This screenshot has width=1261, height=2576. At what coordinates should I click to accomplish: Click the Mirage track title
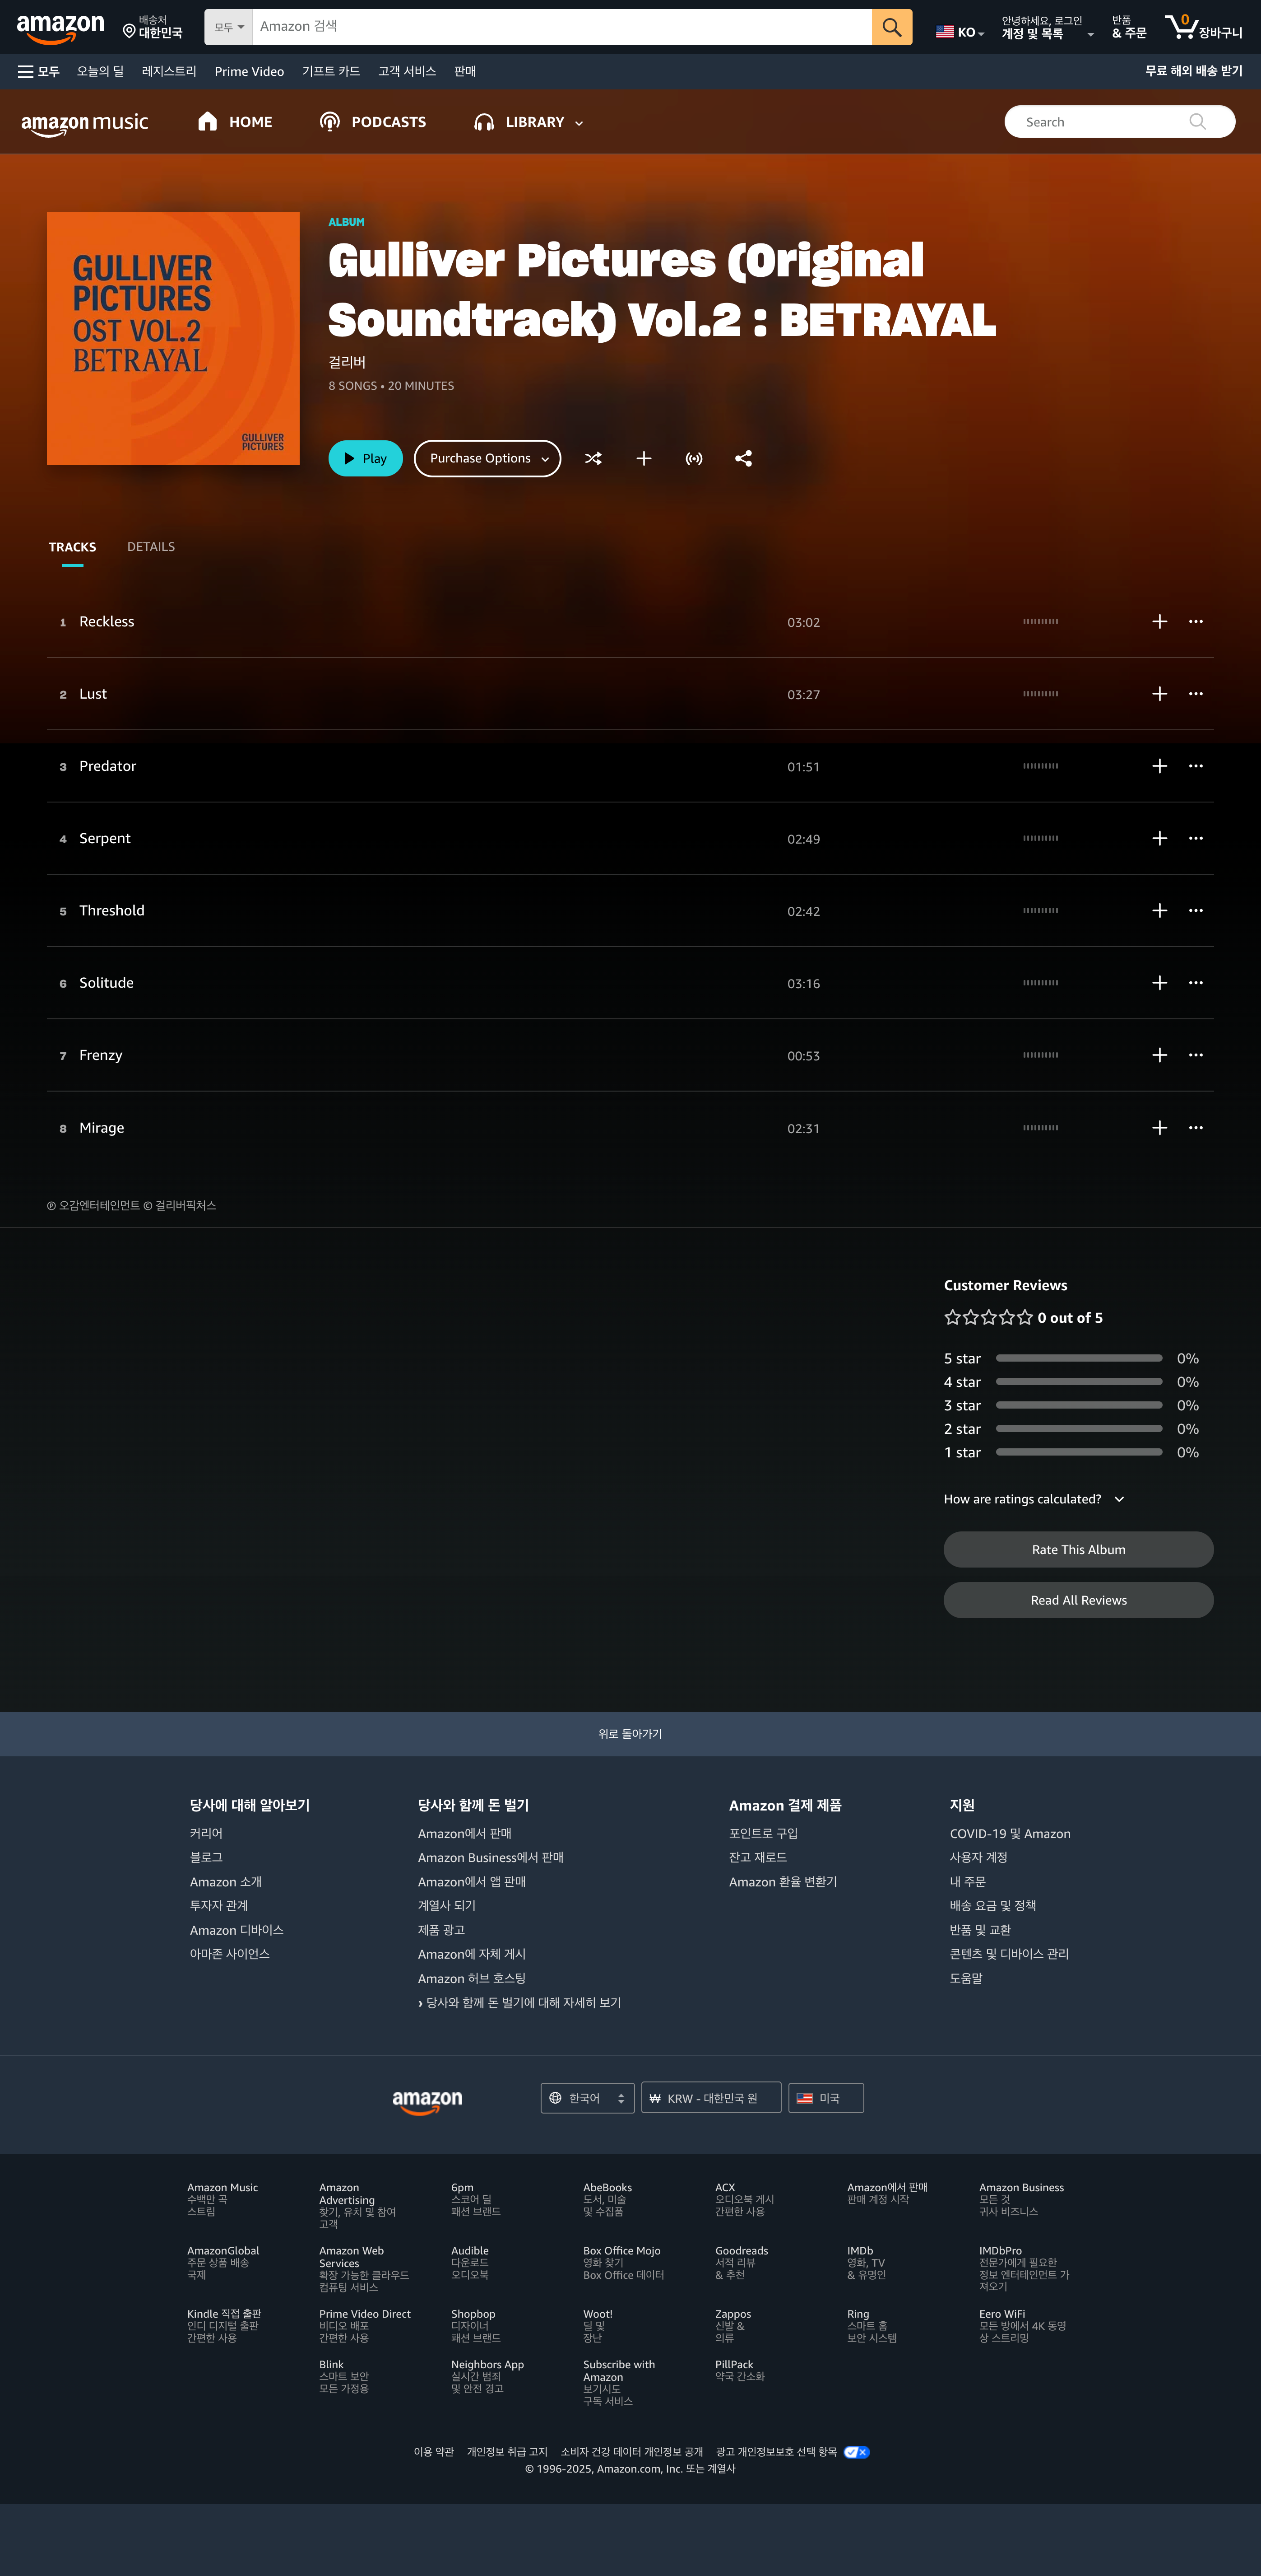pyautogui.click(x=102, y=1128)
